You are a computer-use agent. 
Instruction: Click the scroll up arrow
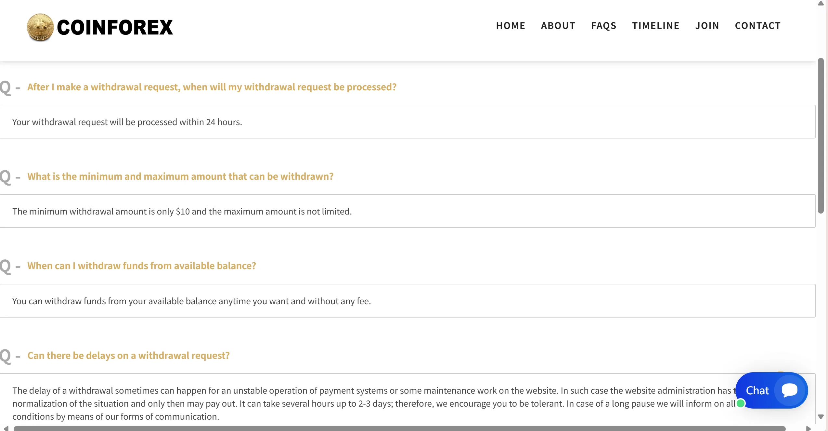point(821,4)
